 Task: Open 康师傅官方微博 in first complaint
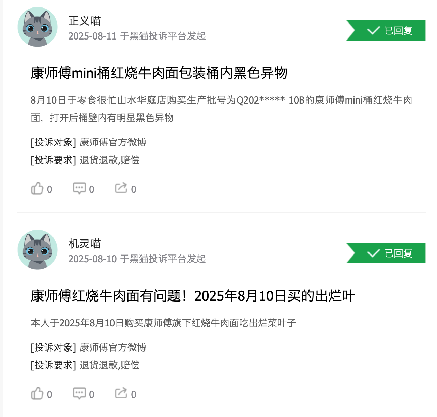(x=113, y=142)
